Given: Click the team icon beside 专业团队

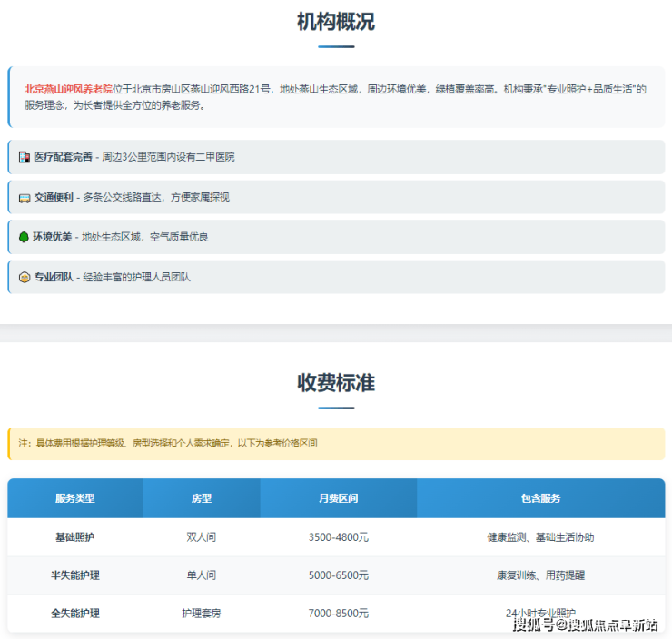Looking at the screenshot, I should click(x=25, y=277).
